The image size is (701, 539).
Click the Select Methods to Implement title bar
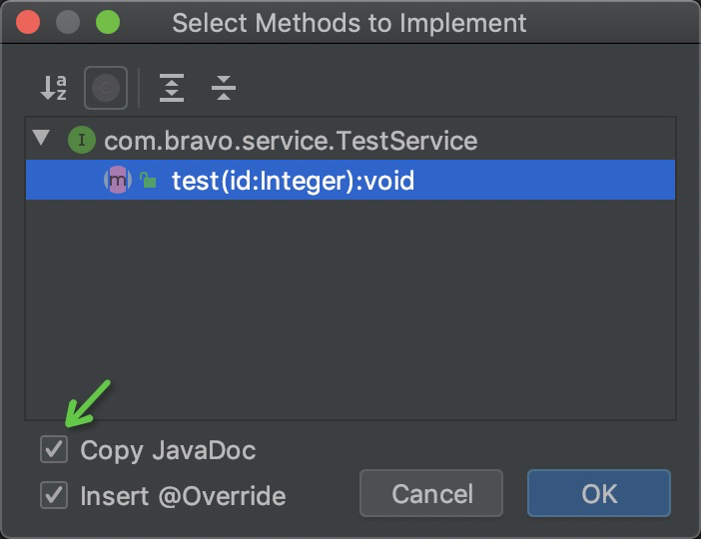(349, 22)
